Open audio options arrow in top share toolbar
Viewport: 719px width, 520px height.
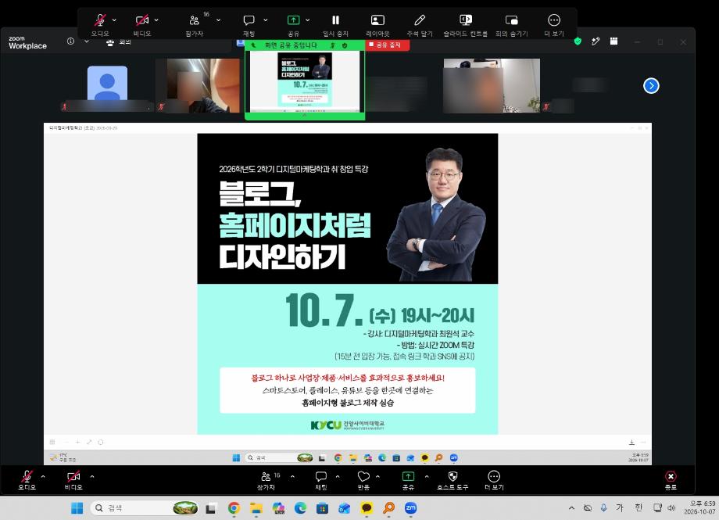click(x=114, y=20)
